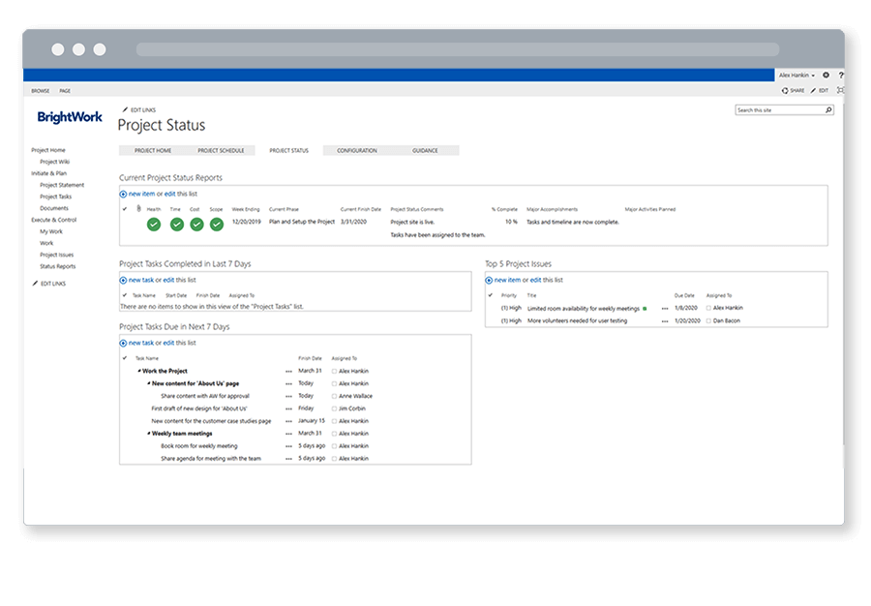Click the attachment paperclip column icon
Viewport: 871px width, 606px height.
coord(137,209)
